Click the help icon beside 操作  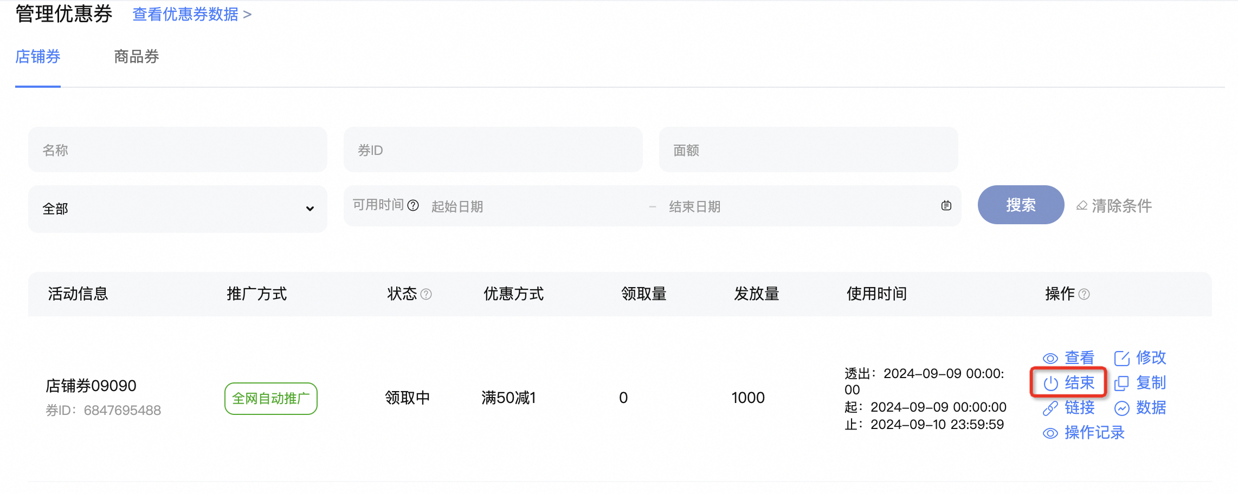pos(1084,294)
